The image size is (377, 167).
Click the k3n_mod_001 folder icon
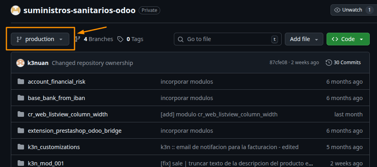point(21,163)
